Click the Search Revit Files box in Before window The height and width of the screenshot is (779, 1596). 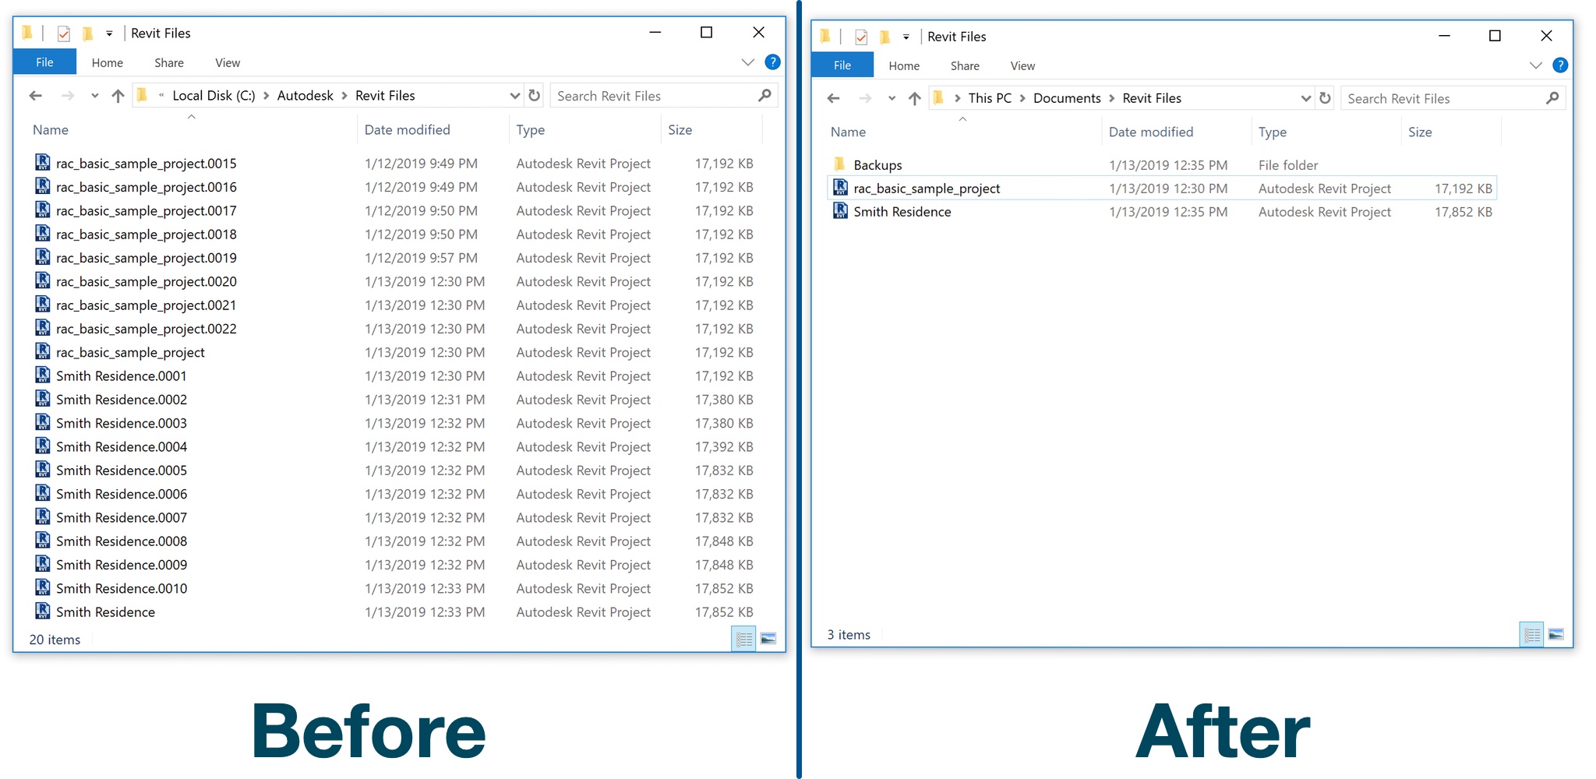pyautogui.click(x=653, y=96)
